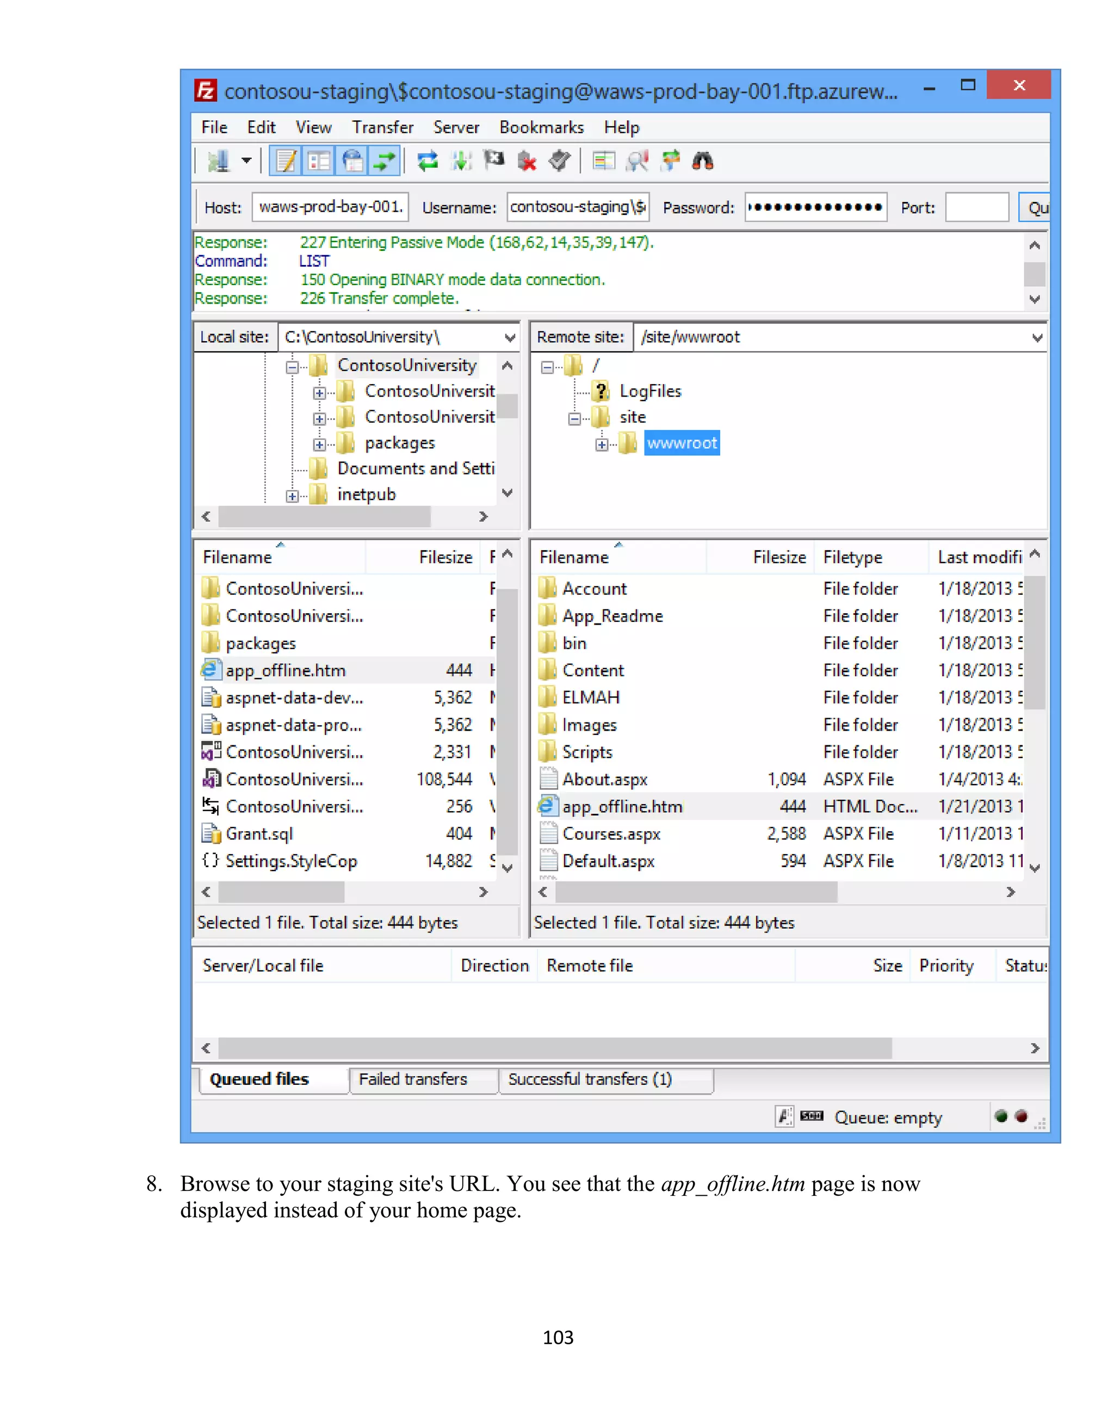The image size is (1114, 1414).
Task: Expand wwwroot folder in remote tree
Action: tap(602, 444)
